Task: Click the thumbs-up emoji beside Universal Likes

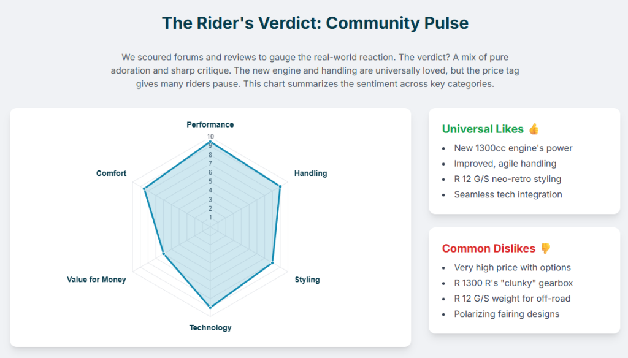Action: tap(534, 129)
